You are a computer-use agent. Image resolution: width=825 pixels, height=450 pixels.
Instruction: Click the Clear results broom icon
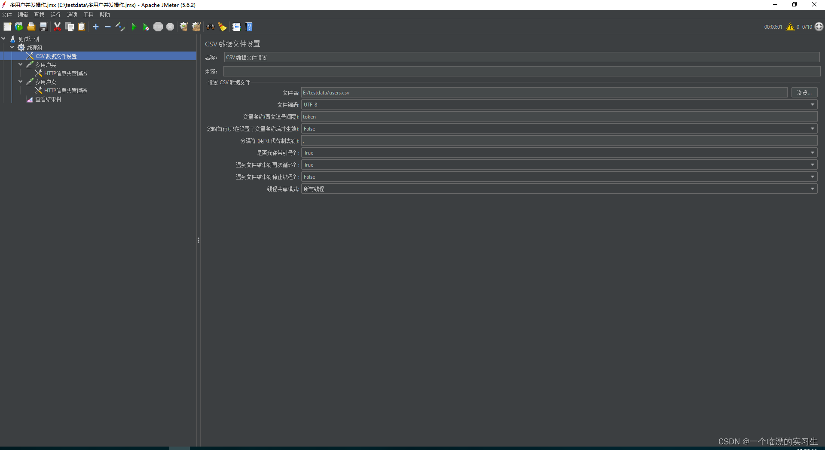(184, 27)
